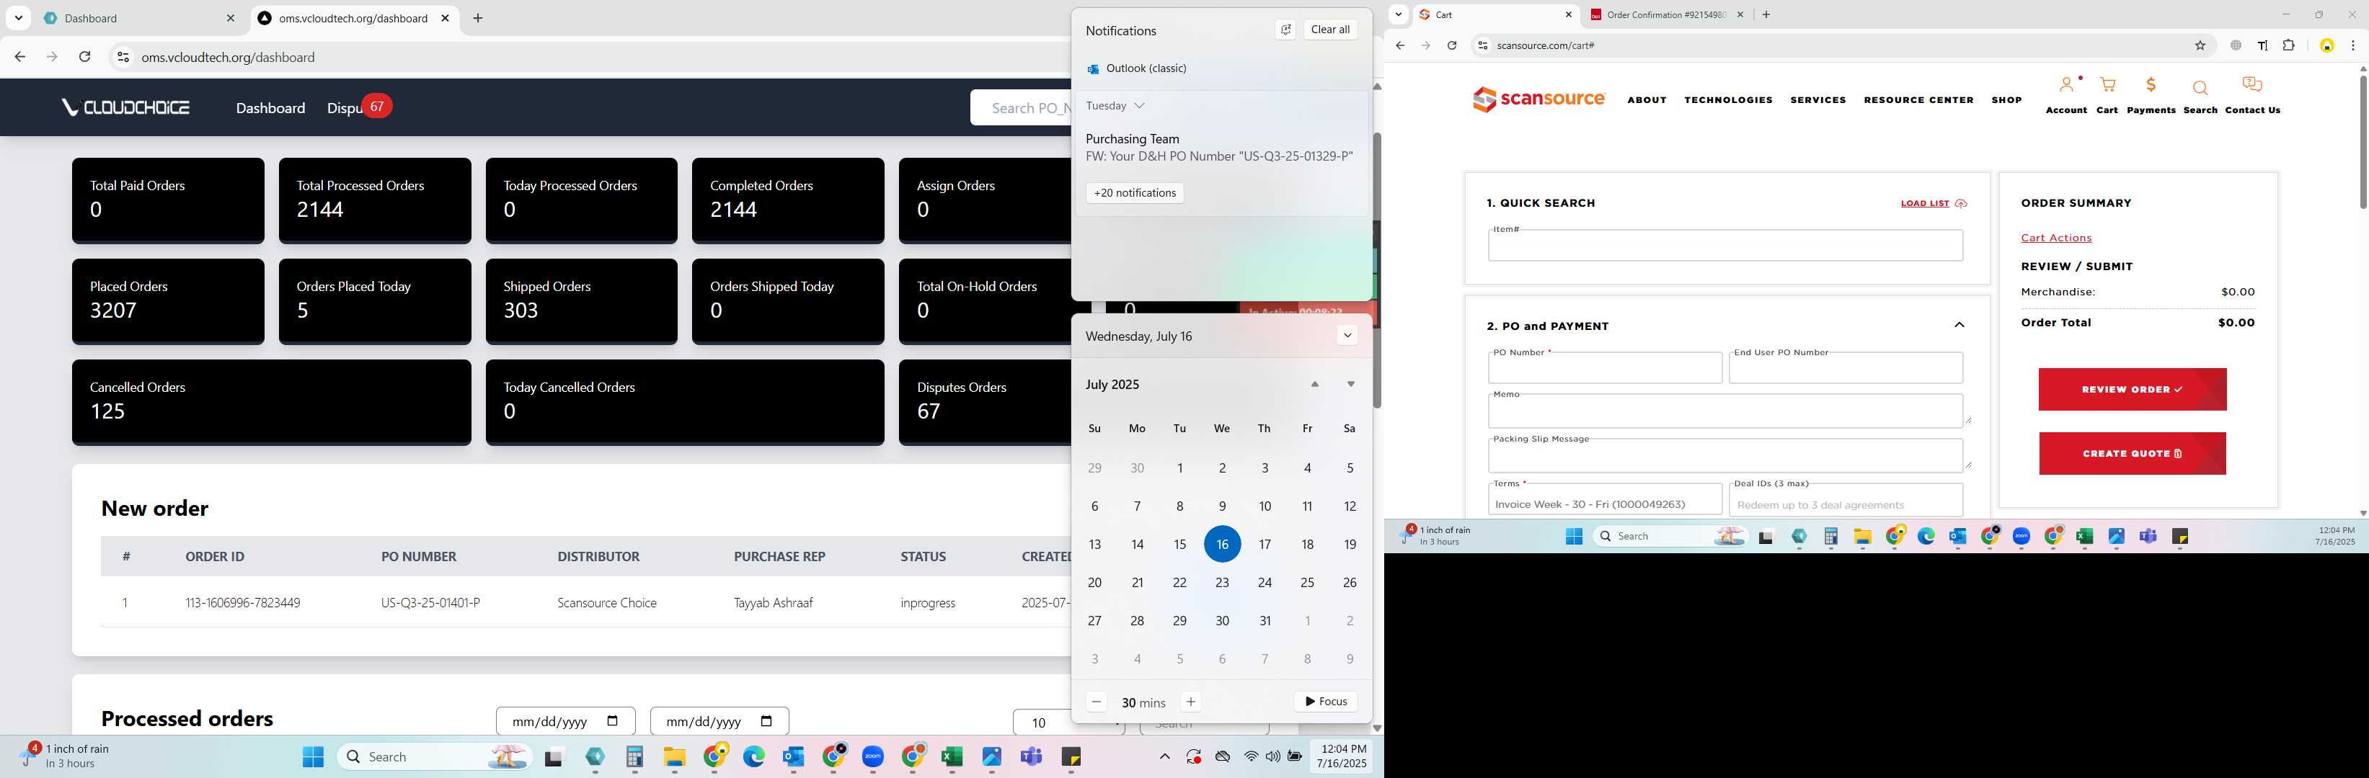The height and width of the screenshot is (778, 2369).
Task: Open Excel from the taskbar with system tray
Action: pyautogui.click(x=951, y=757)
